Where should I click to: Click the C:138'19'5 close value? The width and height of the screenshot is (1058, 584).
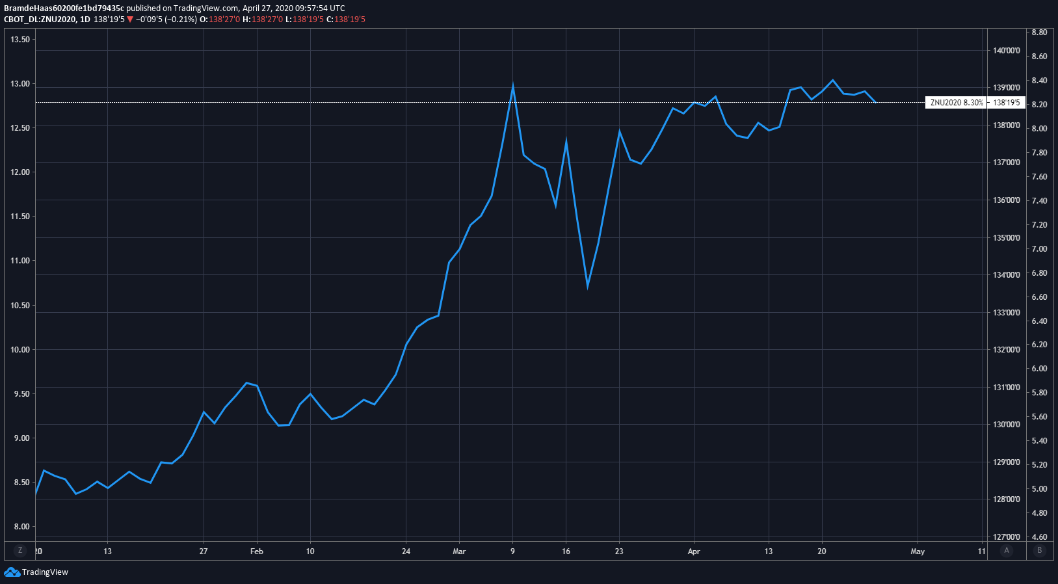(x=346, y=20)
